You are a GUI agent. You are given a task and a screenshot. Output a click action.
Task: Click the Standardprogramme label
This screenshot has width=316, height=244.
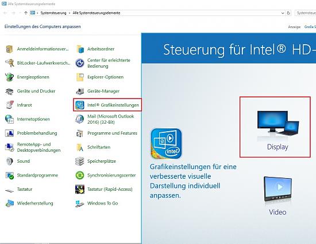[x=37, y=175]
